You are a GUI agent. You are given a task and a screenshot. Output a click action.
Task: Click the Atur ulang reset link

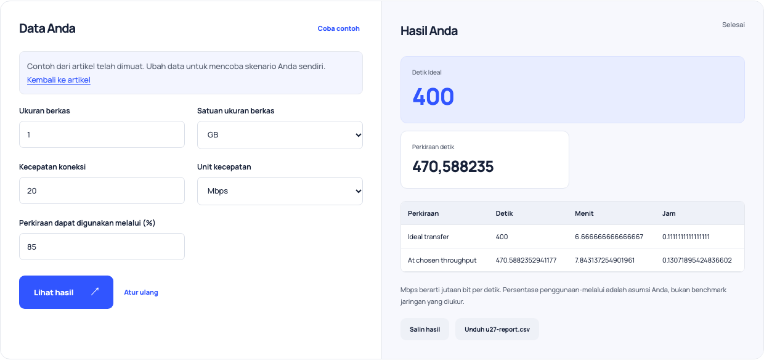141,292
